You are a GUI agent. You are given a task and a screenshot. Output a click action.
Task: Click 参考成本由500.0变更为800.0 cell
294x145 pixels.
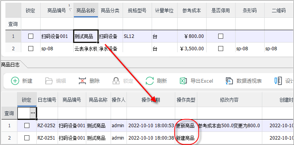[x=229, y=126]
